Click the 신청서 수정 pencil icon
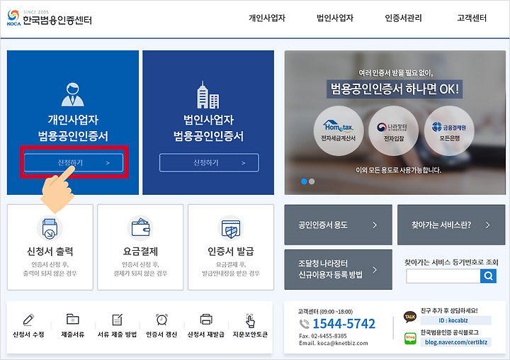The image size is (510, 360). [x=28, y=320]
